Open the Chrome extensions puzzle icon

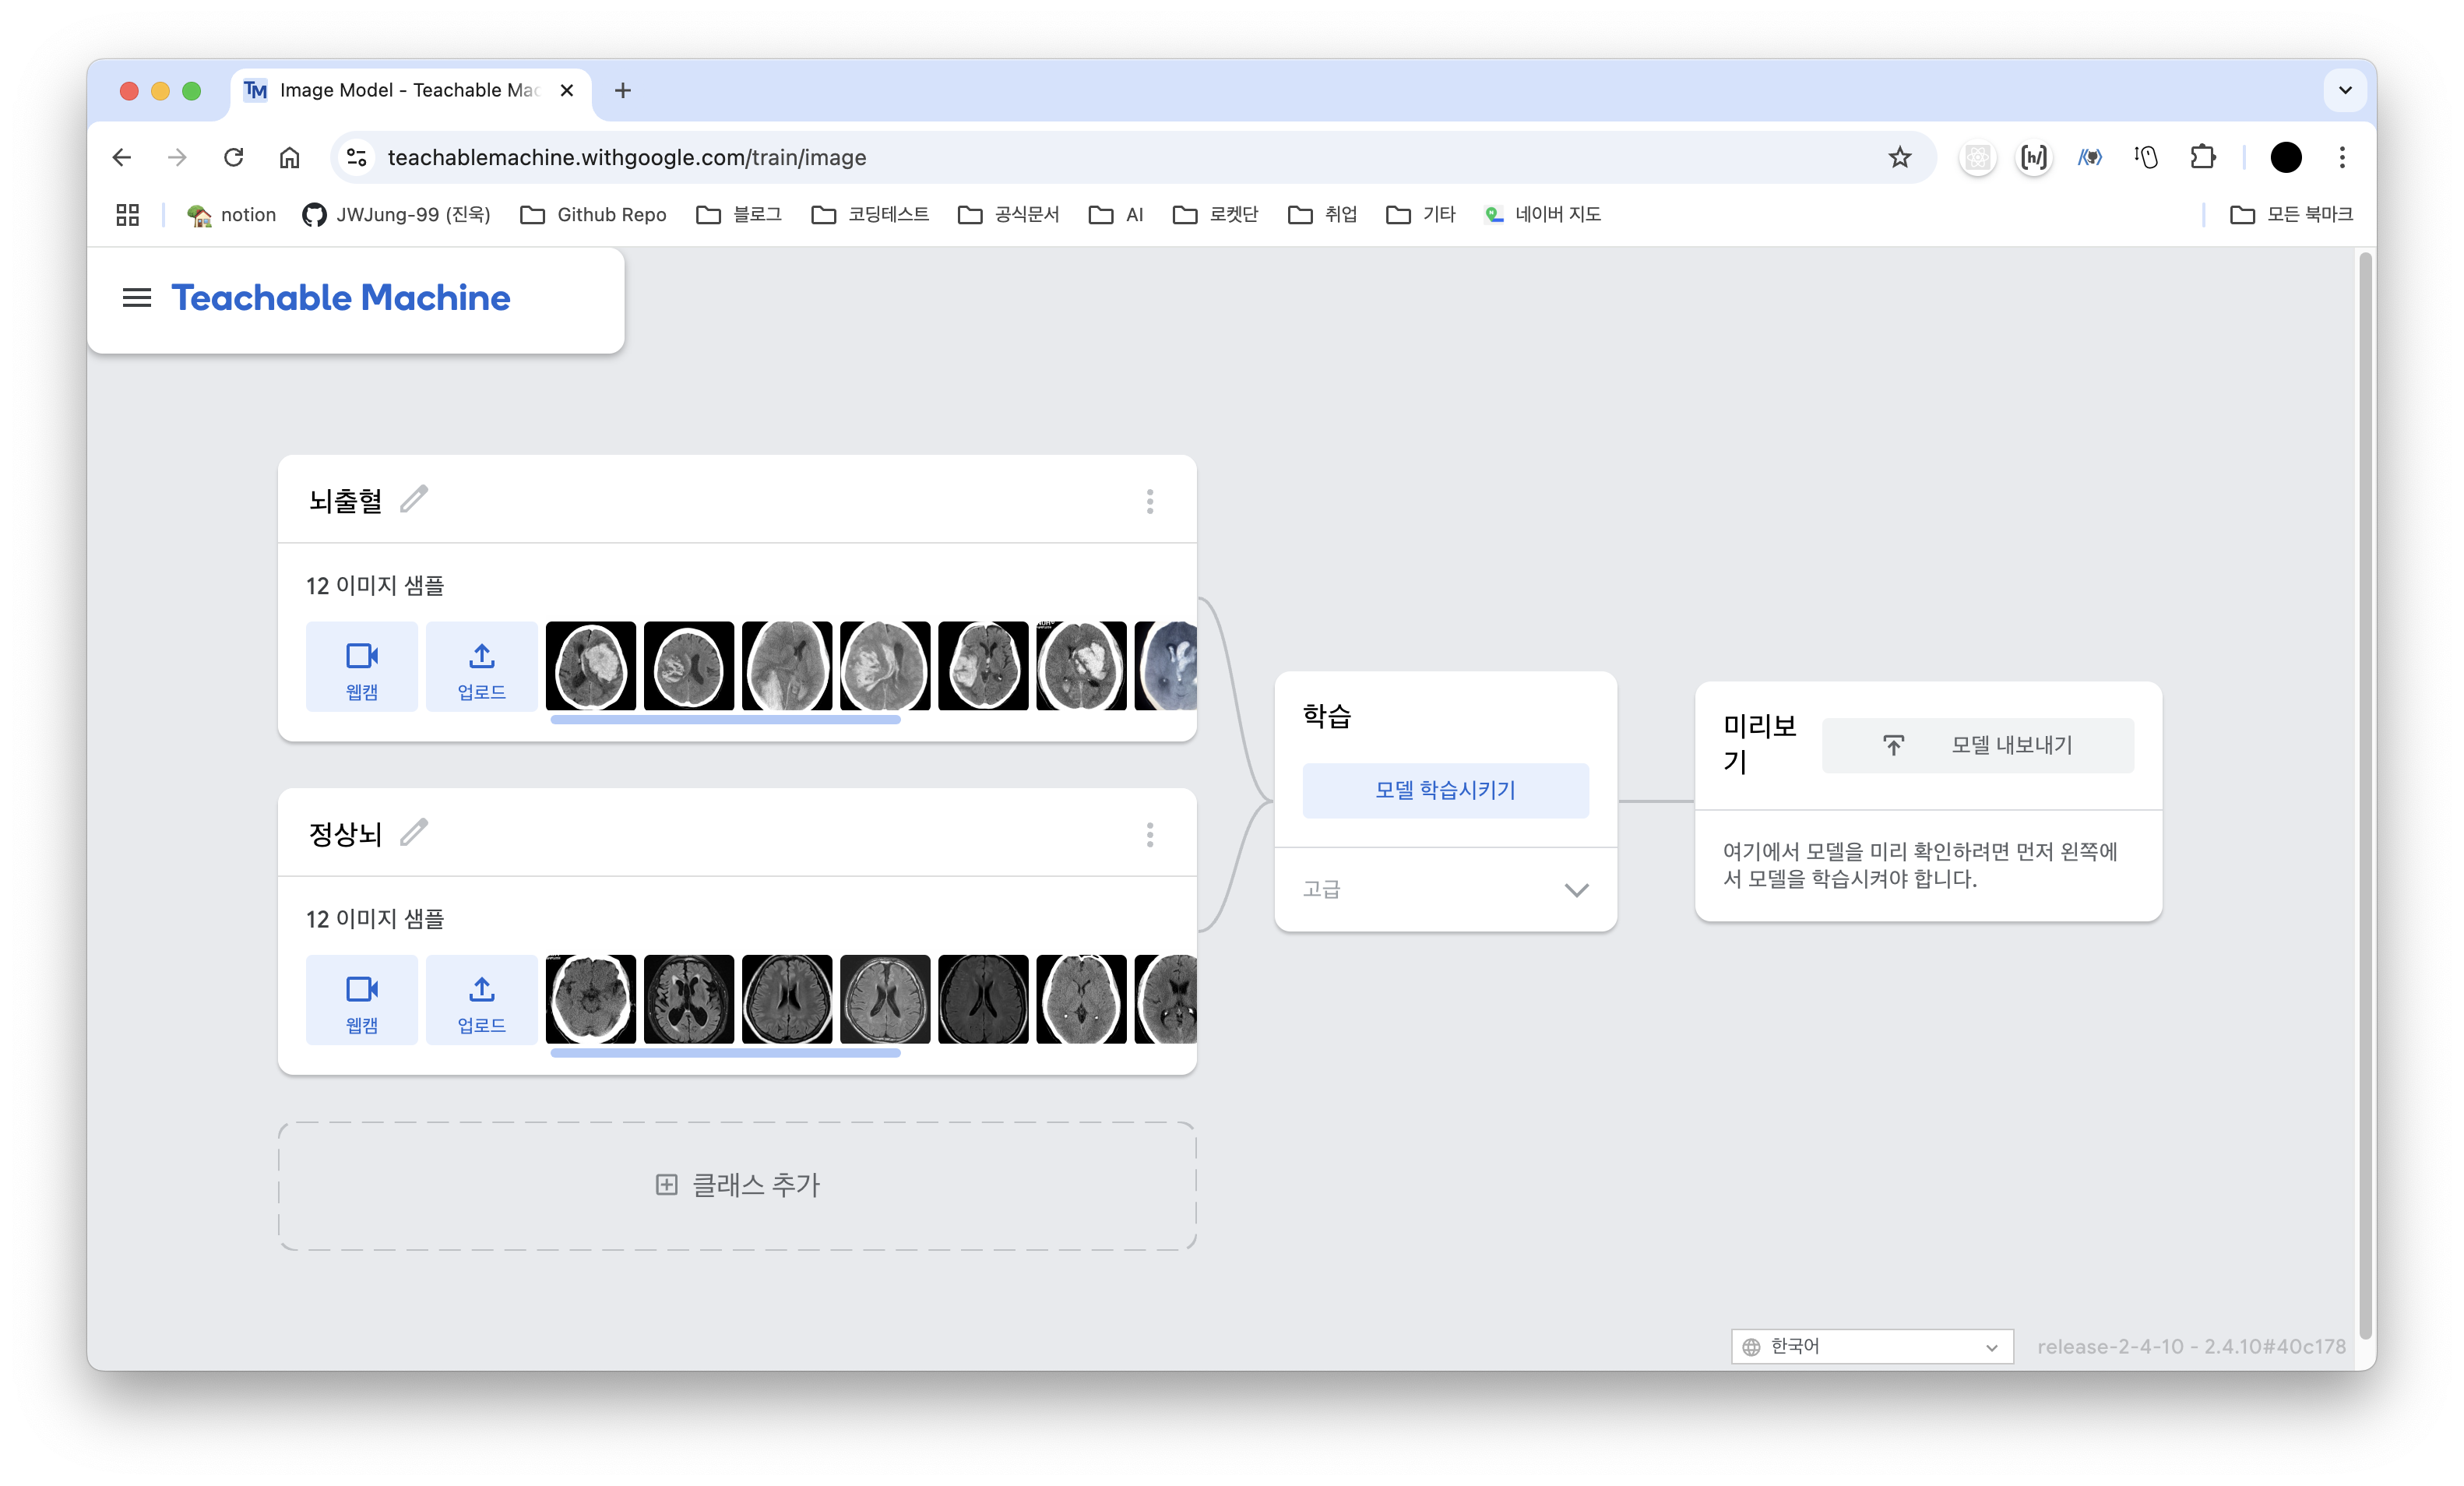coord(2202,157)
